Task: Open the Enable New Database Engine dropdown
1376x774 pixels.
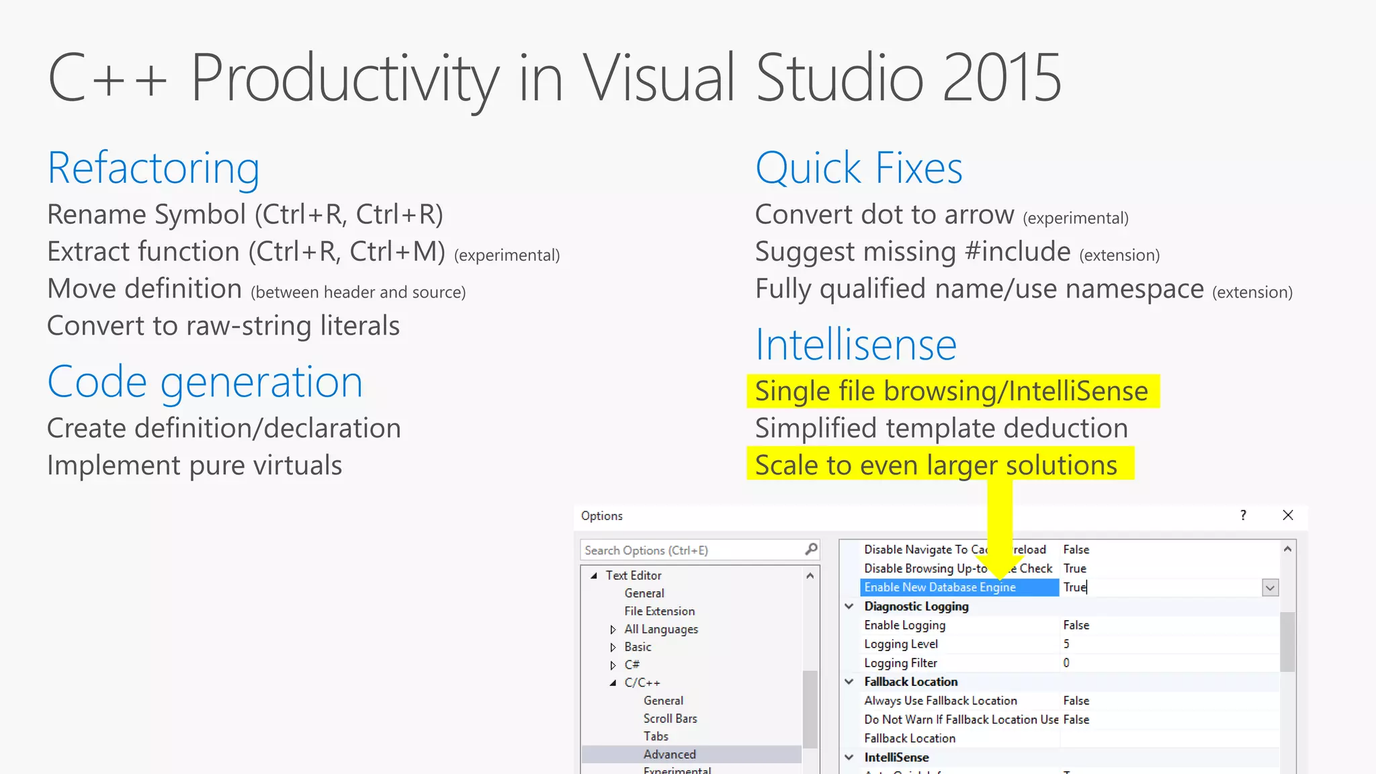Action: point(1270,588)
